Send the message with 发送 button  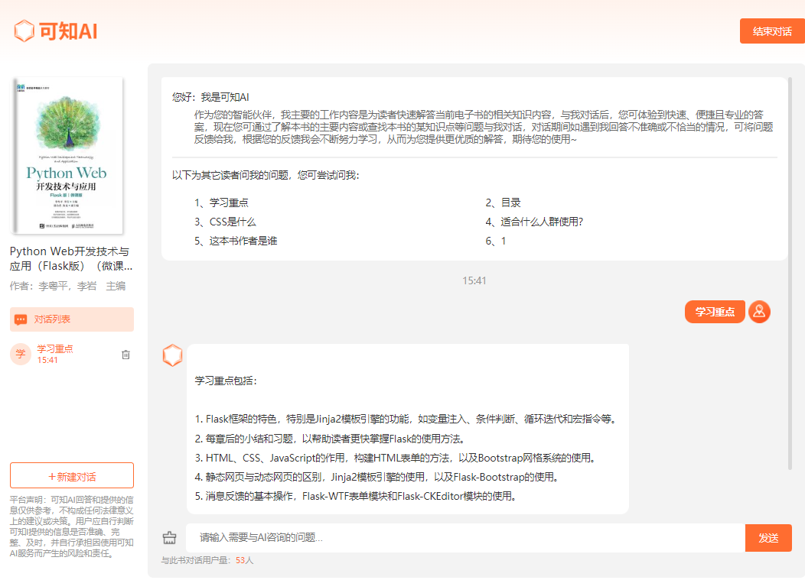(768, 538)
